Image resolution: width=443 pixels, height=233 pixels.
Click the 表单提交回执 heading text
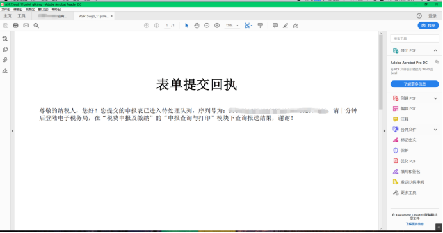pyautogui.click(x=197, y=84)
